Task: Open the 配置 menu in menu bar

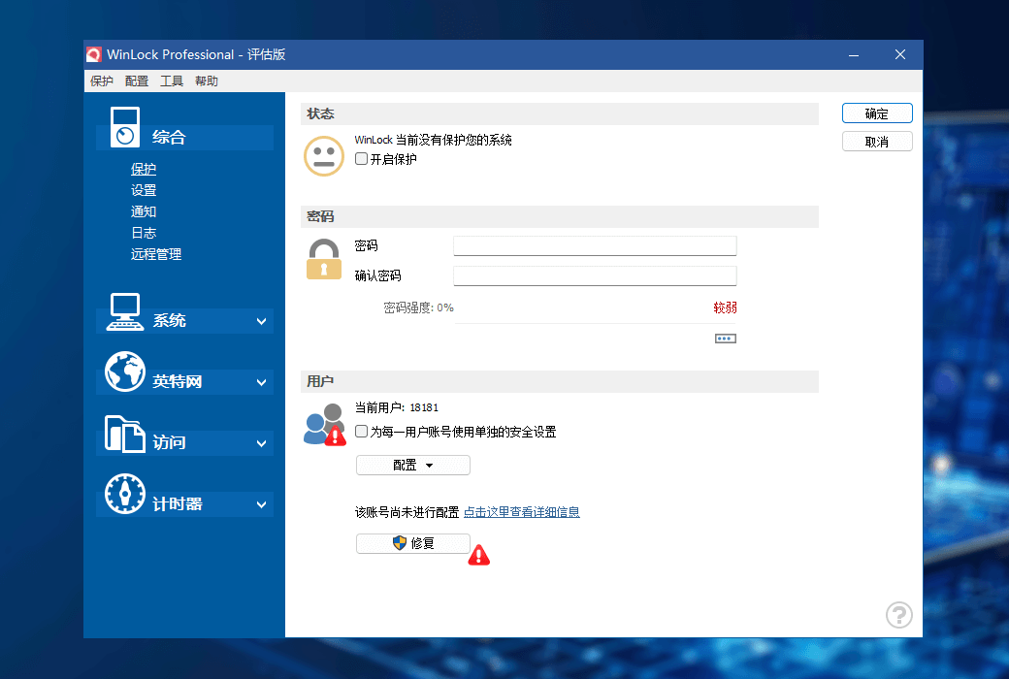Action: click(137, 81)
